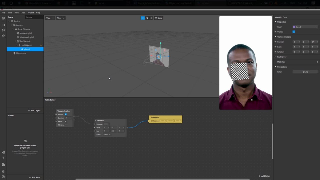Toggle the Visible checkbox for plane0

point(293,32)
